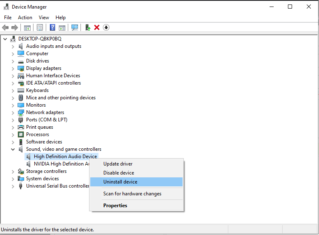Click the down-arrow disable device toolbar icon
Viewport: 319px width, 235px height.
pos(106,27)
